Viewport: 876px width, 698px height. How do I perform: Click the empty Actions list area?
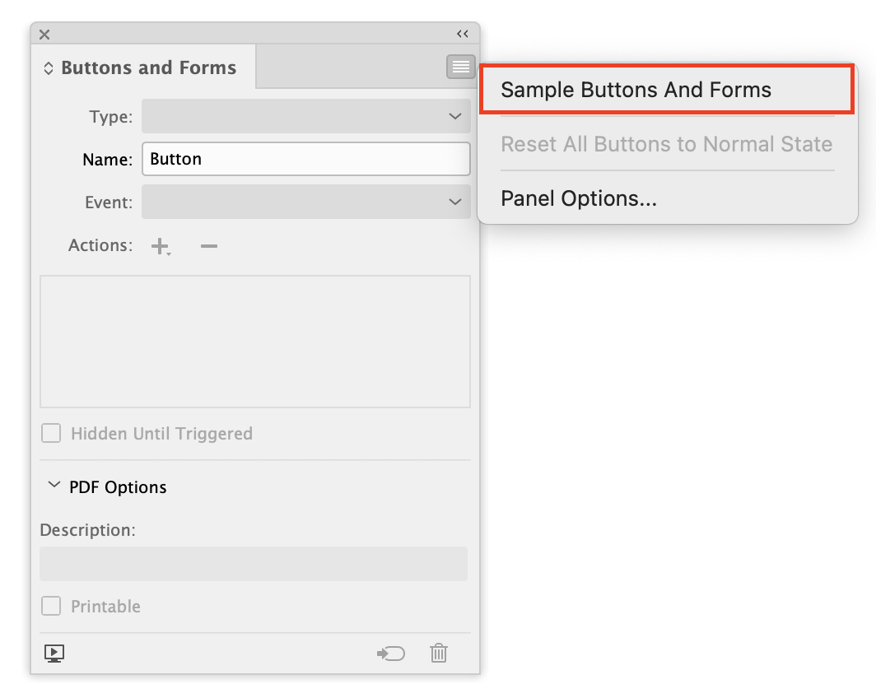pyautogui.click(x=254, y=341)
